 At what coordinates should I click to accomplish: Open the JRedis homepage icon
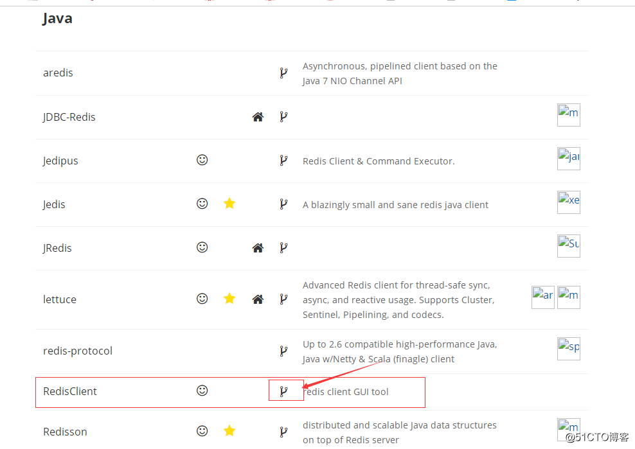(258, 248)
